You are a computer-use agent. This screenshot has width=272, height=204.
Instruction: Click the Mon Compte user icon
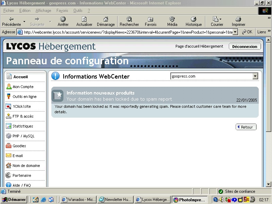click(9, 86)
